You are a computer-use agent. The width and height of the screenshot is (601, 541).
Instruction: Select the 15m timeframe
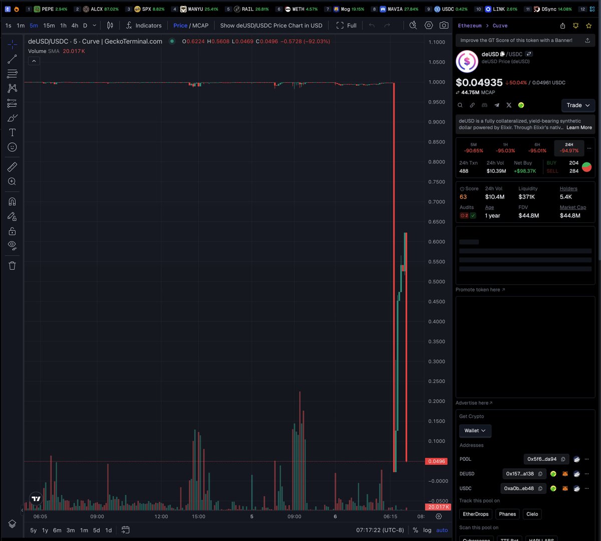(x=49, y=26)
